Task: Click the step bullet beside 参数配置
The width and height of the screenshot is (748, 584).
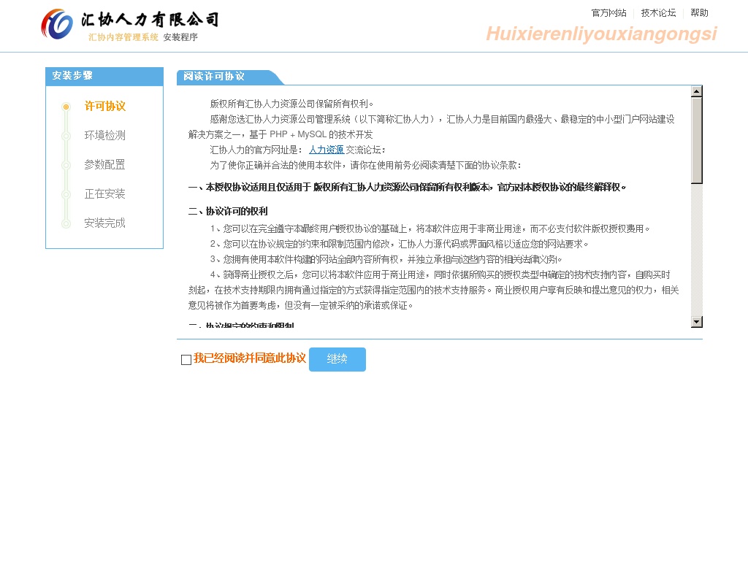Action: 66,165
